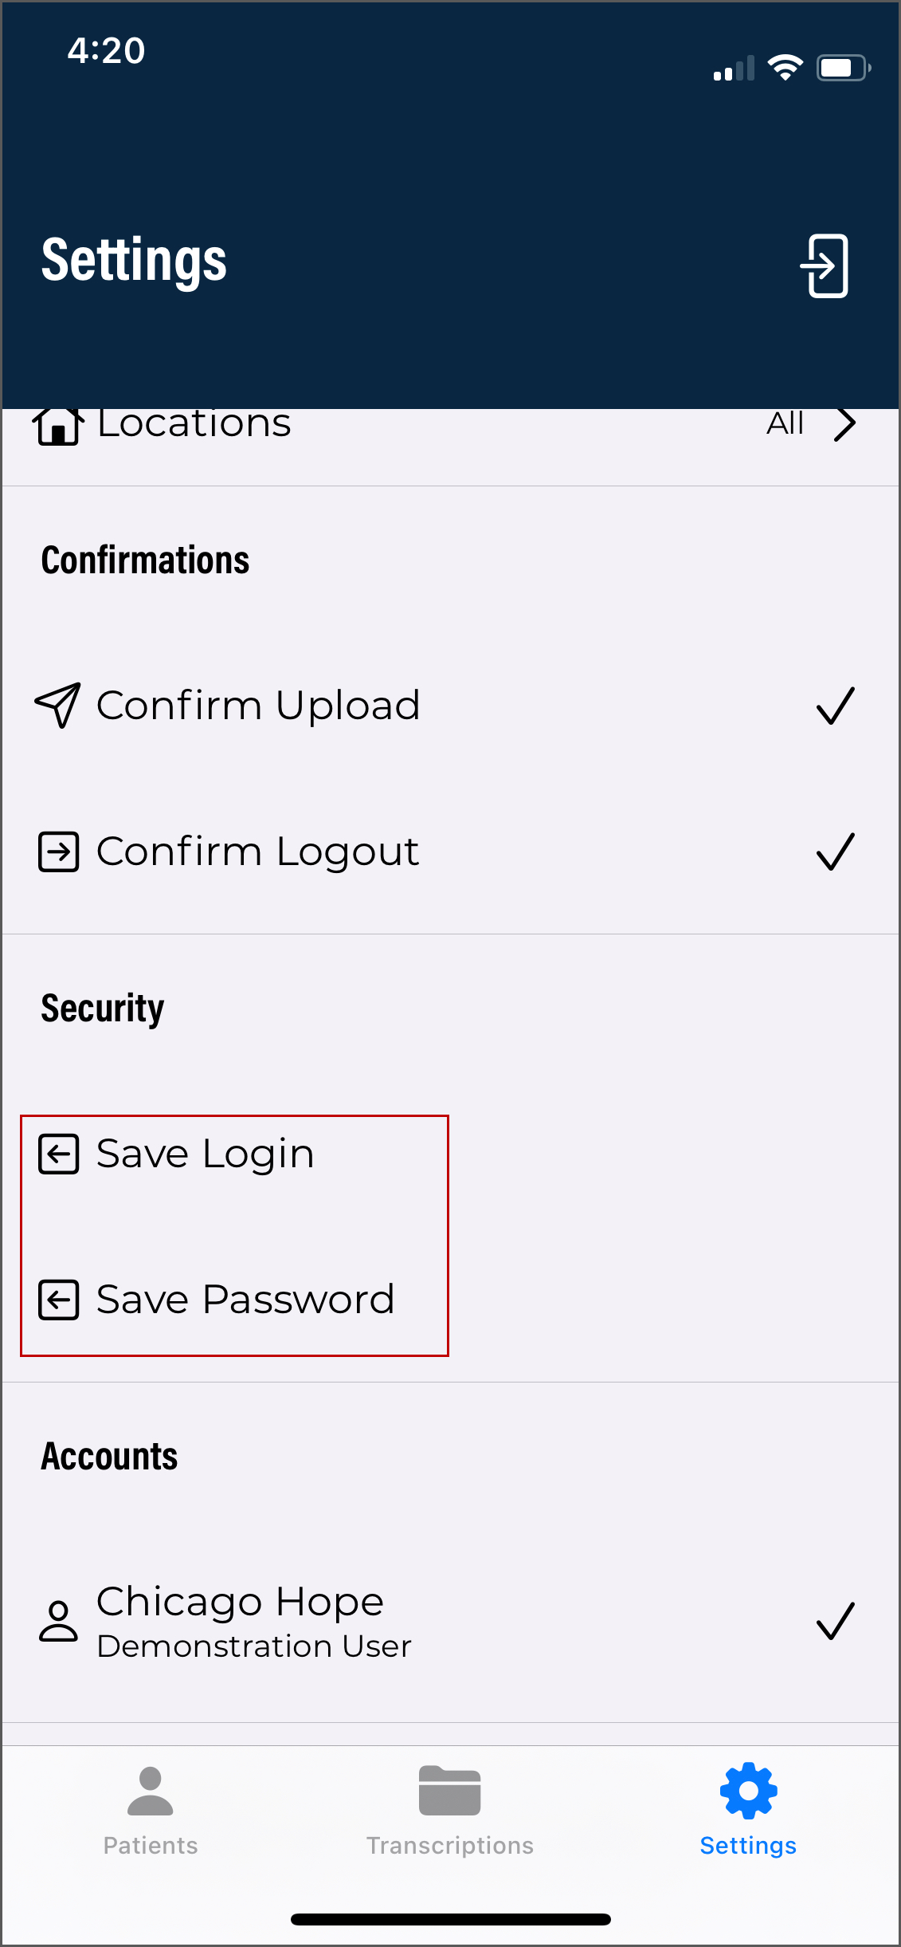Image resolution: width=901 pixels, height=1947 pixels.
Task: Tap the person icon beside Chicago Hope
Action: click(x=59, y=1621)
